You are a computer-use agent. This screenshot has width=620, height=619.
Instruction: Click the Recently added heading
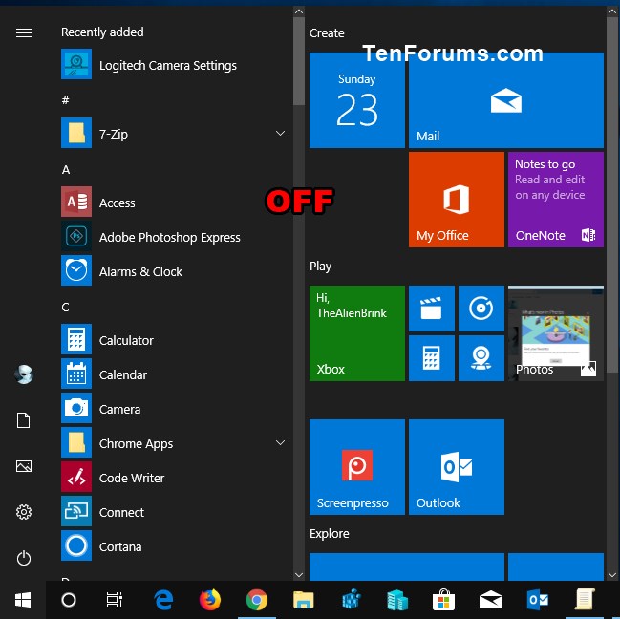(102, 32)
